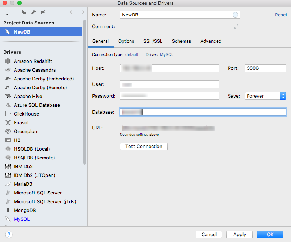Viewport: 291px width, 242px height.
Task: Click the Host input field
Action: [170, 68]
